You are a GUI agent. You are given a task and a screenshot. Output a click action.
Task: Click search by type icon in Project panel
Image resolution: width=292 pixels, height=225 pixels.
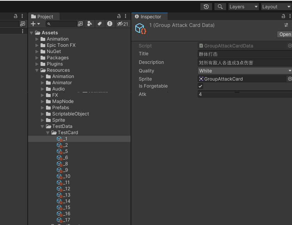tap(90, 24)
